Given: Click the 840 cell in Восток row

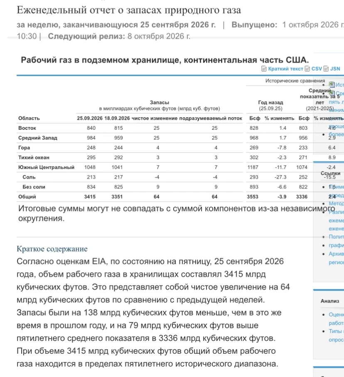Looking at the screenshot, I should (91, 128).
